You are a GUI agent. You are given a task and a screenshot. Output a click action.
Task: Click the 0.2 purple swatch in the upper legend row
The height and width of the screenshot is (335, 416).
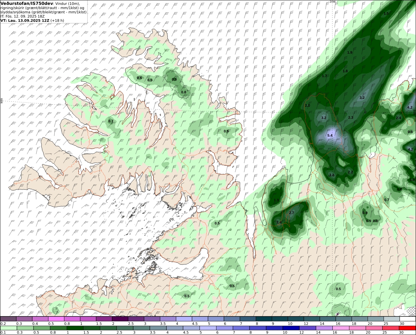(8, 319)
